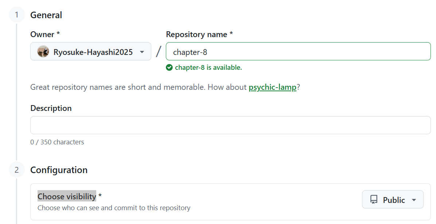Click the caret arrow on the owner selector
The height and width of the screenshot is (224, 436).
coord(142,52)
